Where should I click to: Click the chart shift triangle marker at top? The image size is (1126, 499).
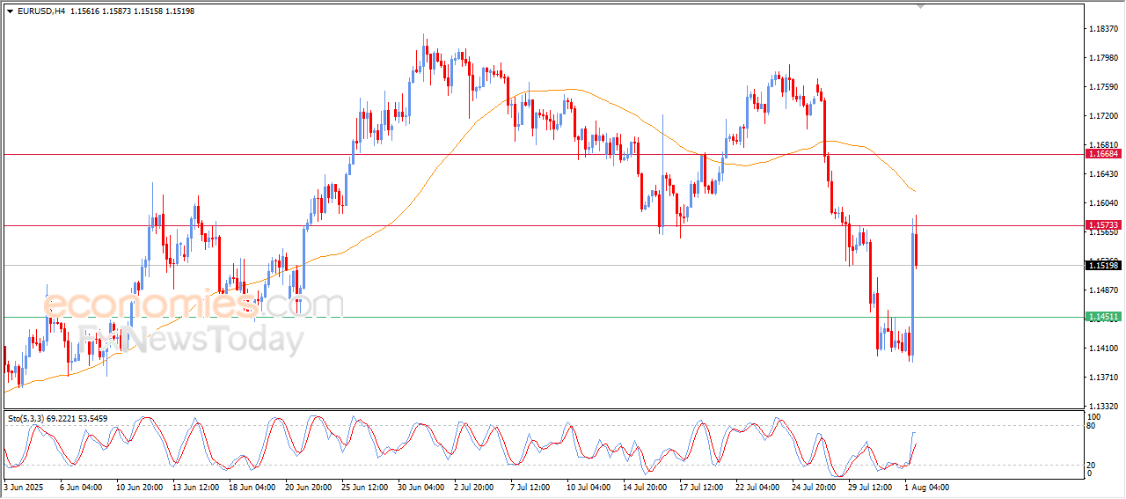click(921, 6)
